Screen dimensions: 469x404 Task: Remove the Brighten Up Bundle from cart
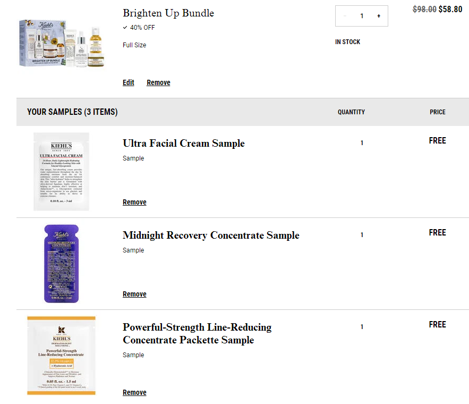tap(158, 82)
